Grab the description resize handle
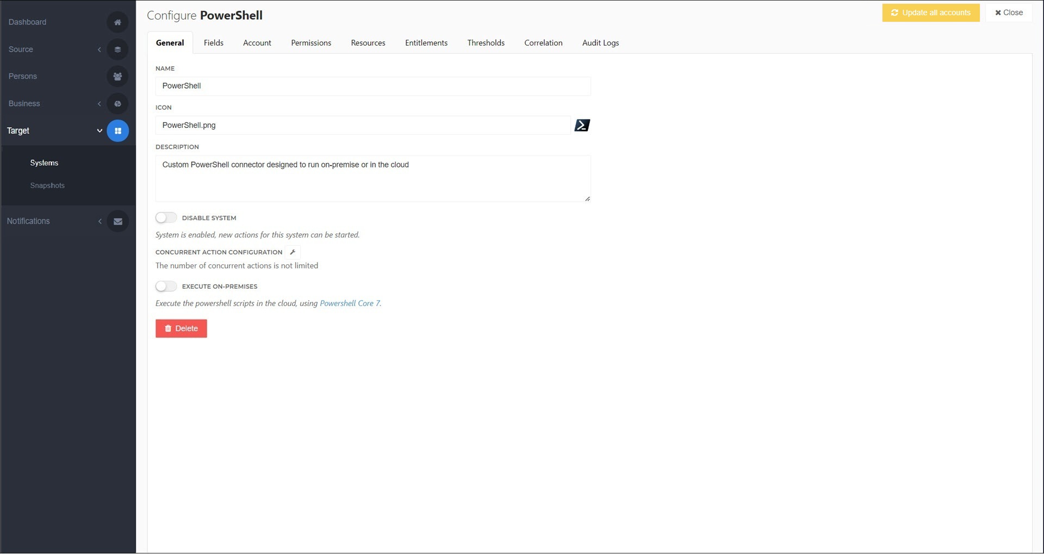Image resolution: width=1044 pixels, height=554 pixels. pos(587,199)
